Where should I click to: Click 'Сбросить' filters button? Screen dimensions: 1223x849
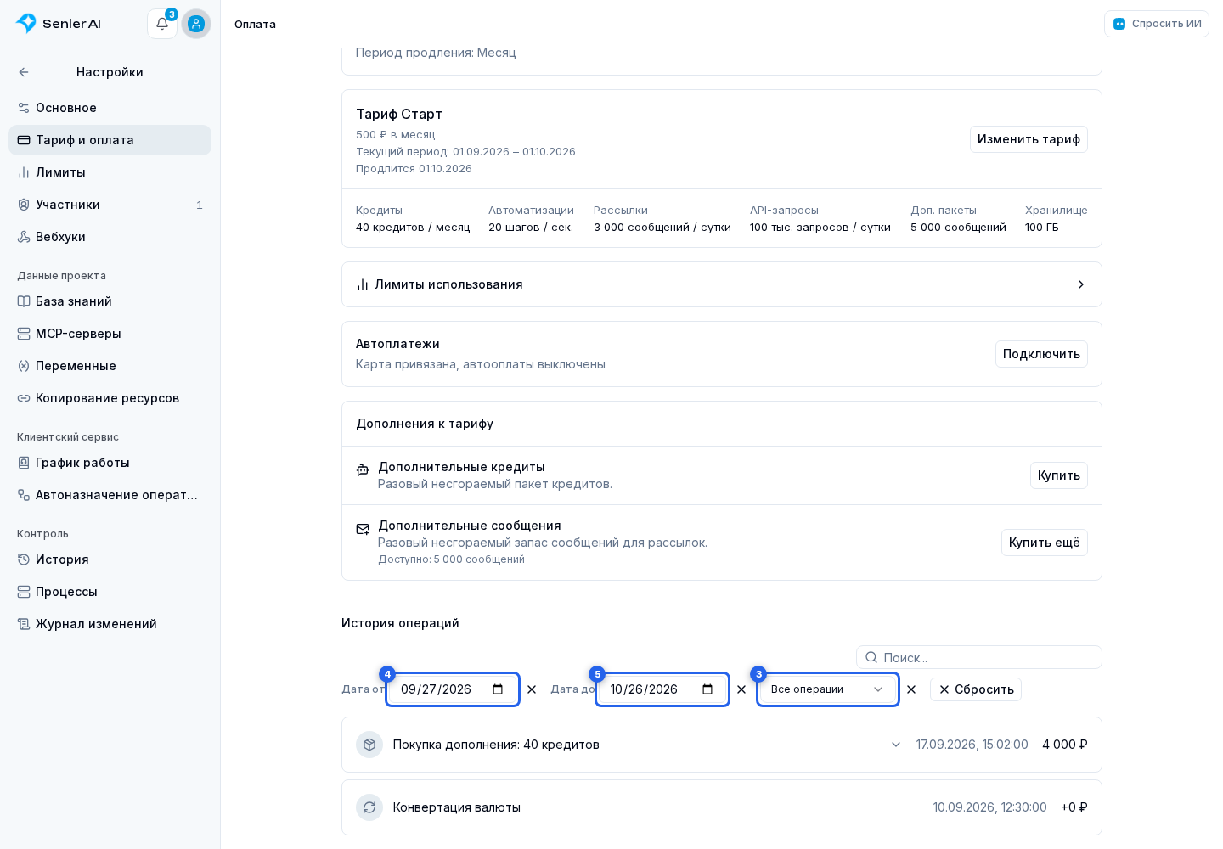976,689
